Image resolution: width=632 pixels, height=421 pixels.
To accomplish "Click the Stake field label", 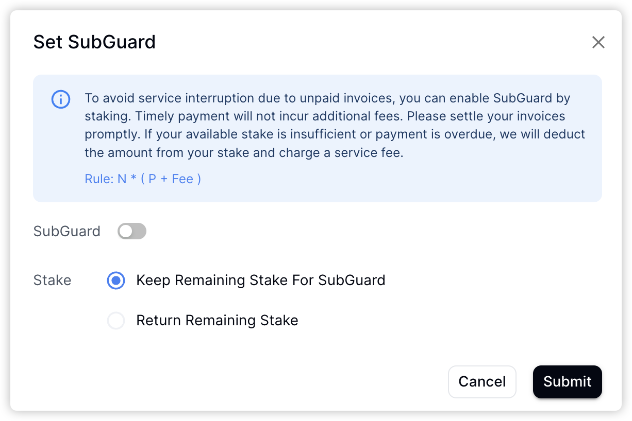I will [52, 280].
